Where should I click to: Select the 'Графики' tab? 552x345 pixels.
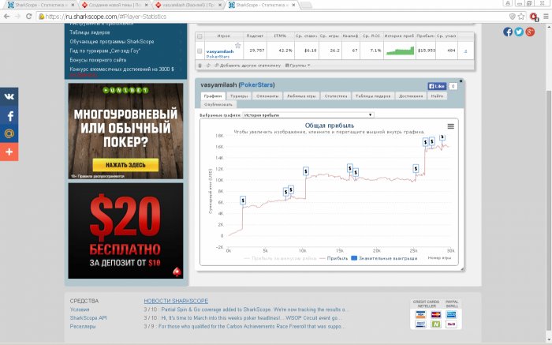click(x=213, y=96)
